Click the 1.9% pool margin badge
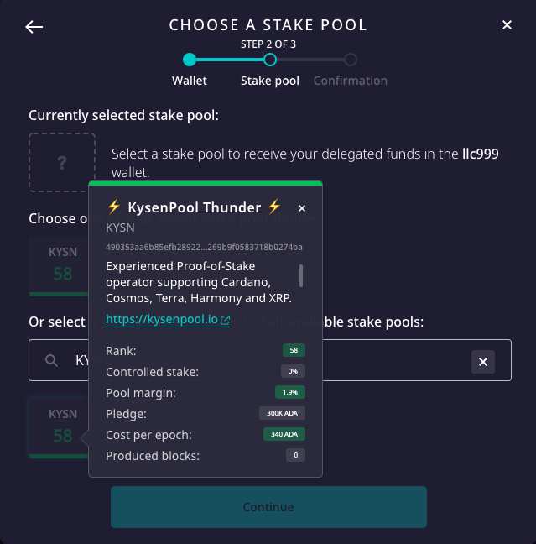Image resolution: width=536 pixels, height=544 pixels. [290, 392]
